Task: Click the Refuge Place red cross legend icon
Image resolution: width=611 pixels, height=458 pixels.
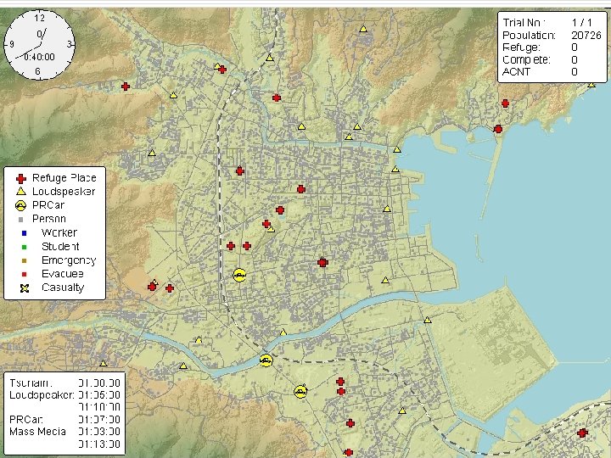Action: tap(21, 179)
